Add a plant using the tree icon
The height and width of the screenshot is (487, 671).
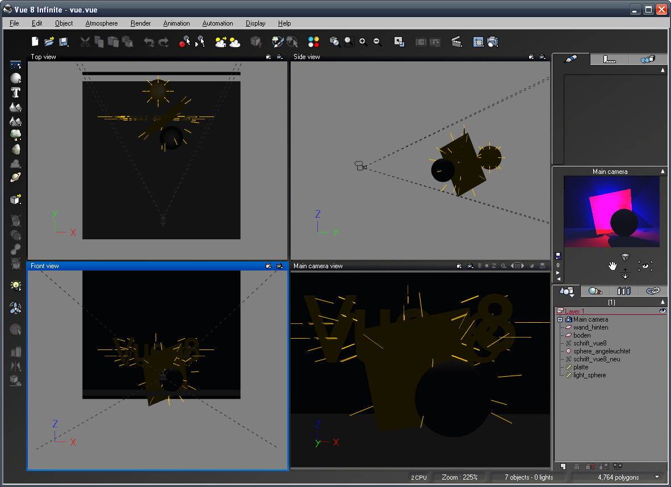point(15,135)
